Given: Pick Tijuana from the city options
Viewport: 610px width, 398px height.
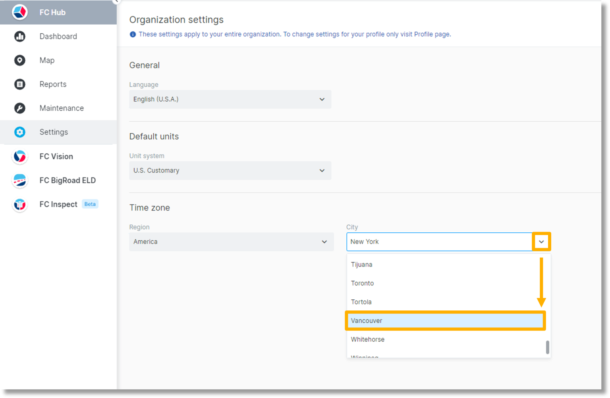Looking at the screenshot, I should [446, 264].
